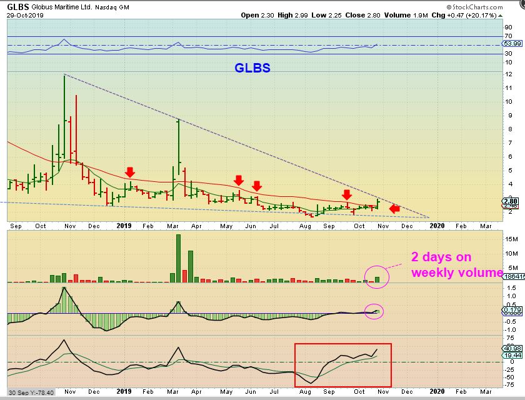Viewport: 525px width, 400px height.
Task: Click the 4 price axis label
Action: [x=510, y=184]
